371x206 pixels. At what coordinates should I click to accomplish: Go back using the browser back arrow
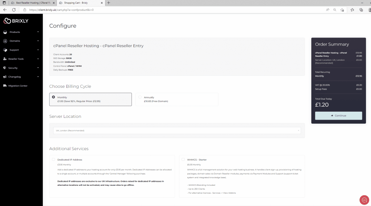click(x=5, y=10)
